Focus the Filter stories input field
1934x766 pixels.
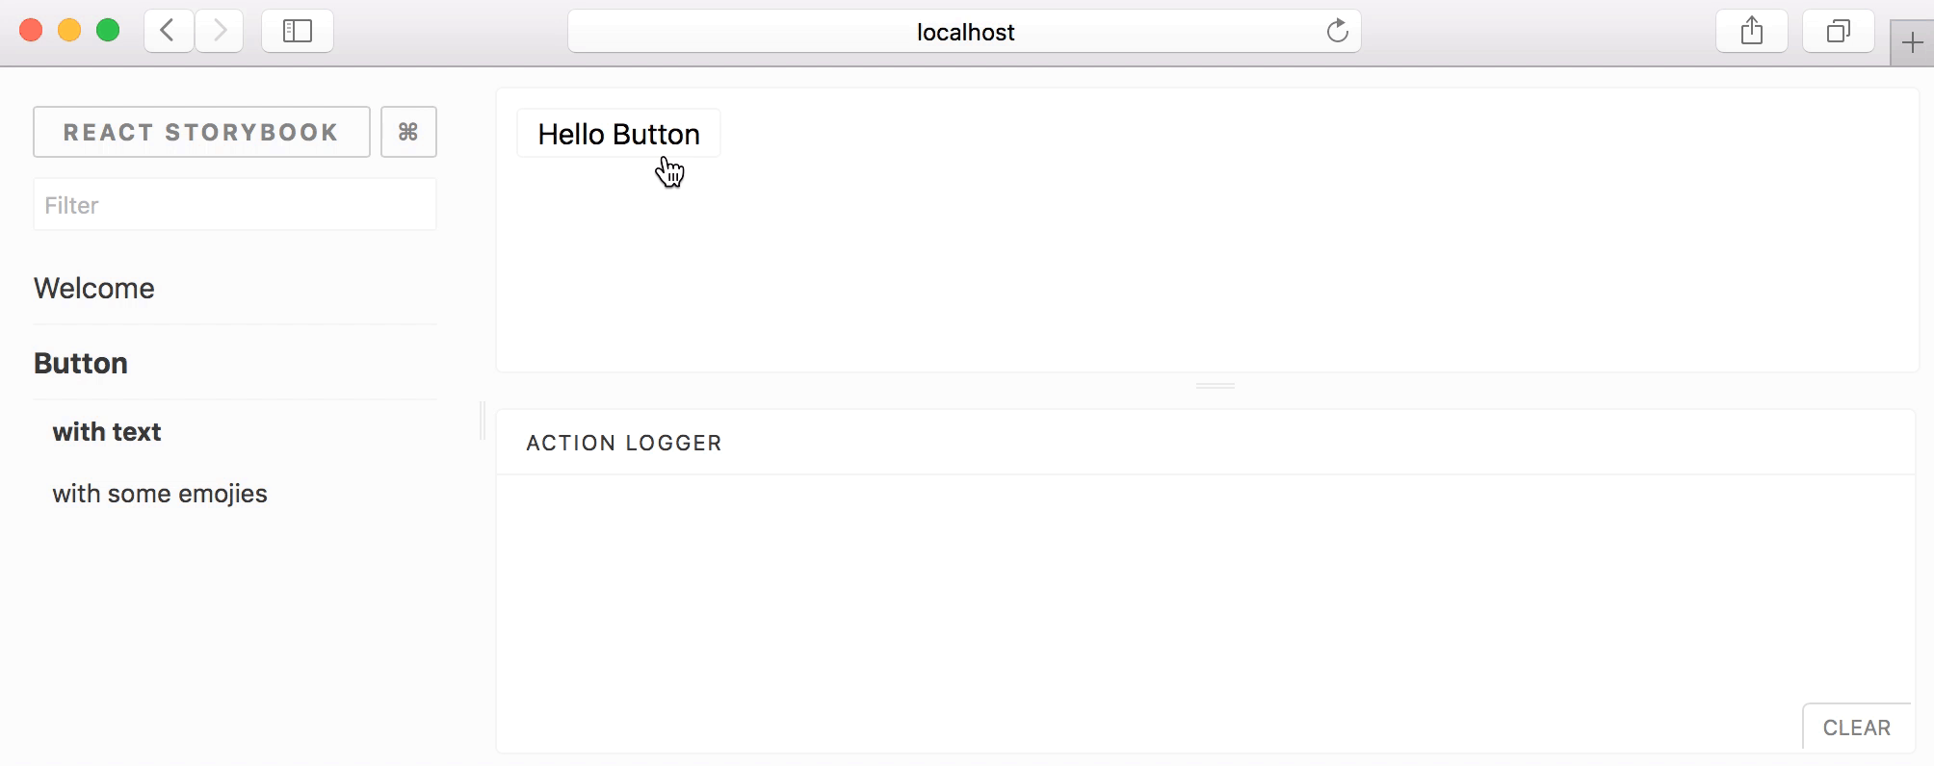[x=235, y=205]
